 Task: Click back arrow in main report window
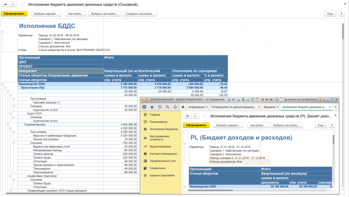[5, 5]
